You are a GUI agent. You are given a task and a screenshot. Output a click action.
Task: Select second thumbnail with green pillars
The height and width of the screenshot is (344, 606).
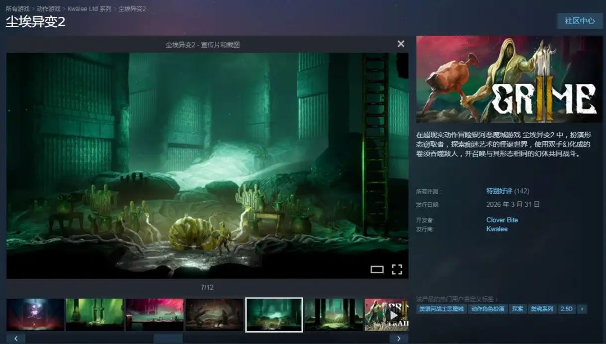tap(95, 315)
